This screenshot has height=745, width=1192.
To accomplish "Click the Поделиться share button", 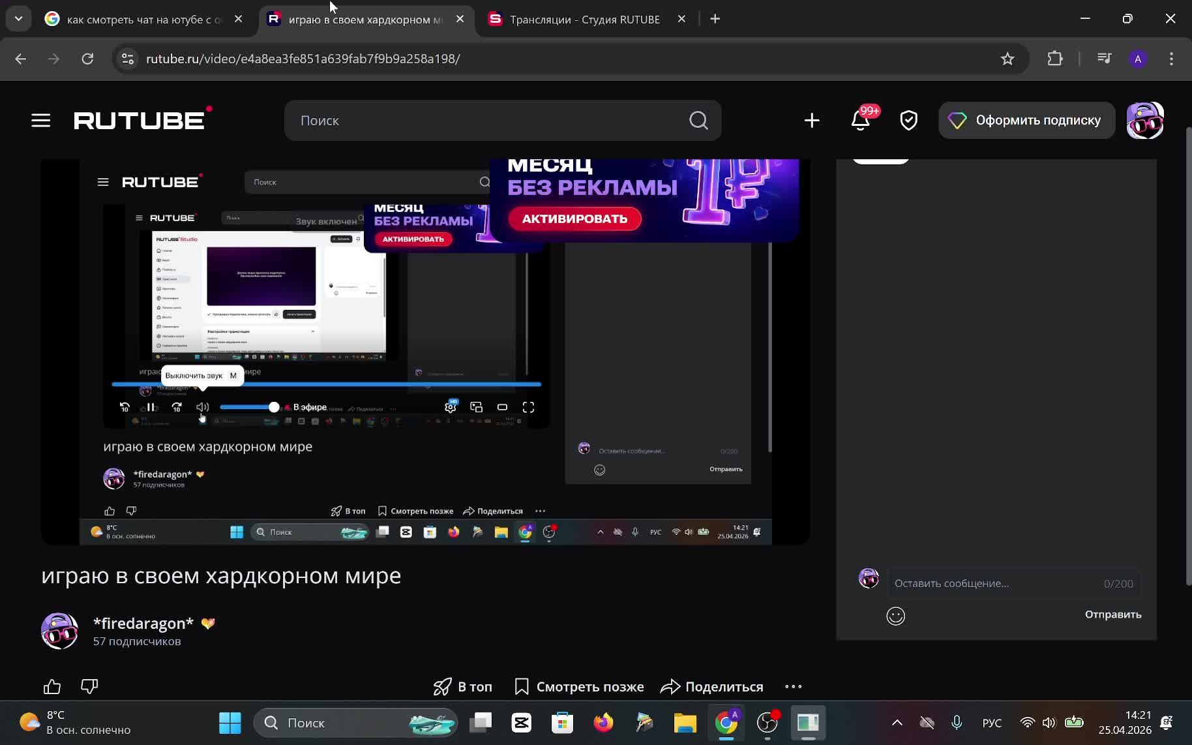I will click(711, 687).
